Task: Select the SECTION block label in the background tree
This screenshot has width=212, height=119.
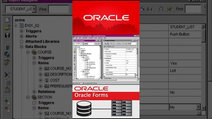Action: tap(45, 97)
